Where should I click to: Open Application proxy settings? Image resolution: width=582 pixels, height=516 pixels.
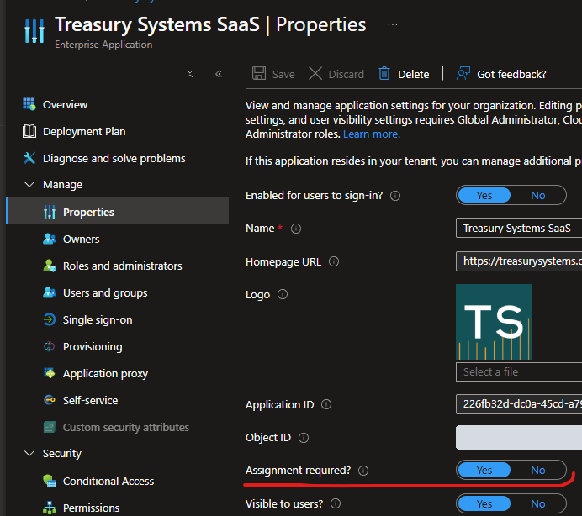tap(105, 373)
